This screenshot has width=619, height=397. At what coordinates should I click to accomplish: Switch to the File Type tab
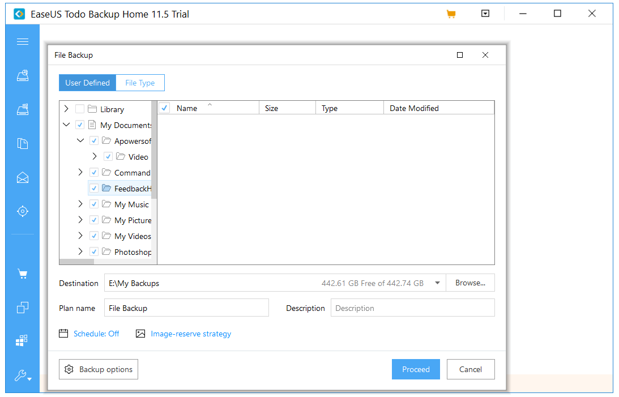tap(140, 83)
